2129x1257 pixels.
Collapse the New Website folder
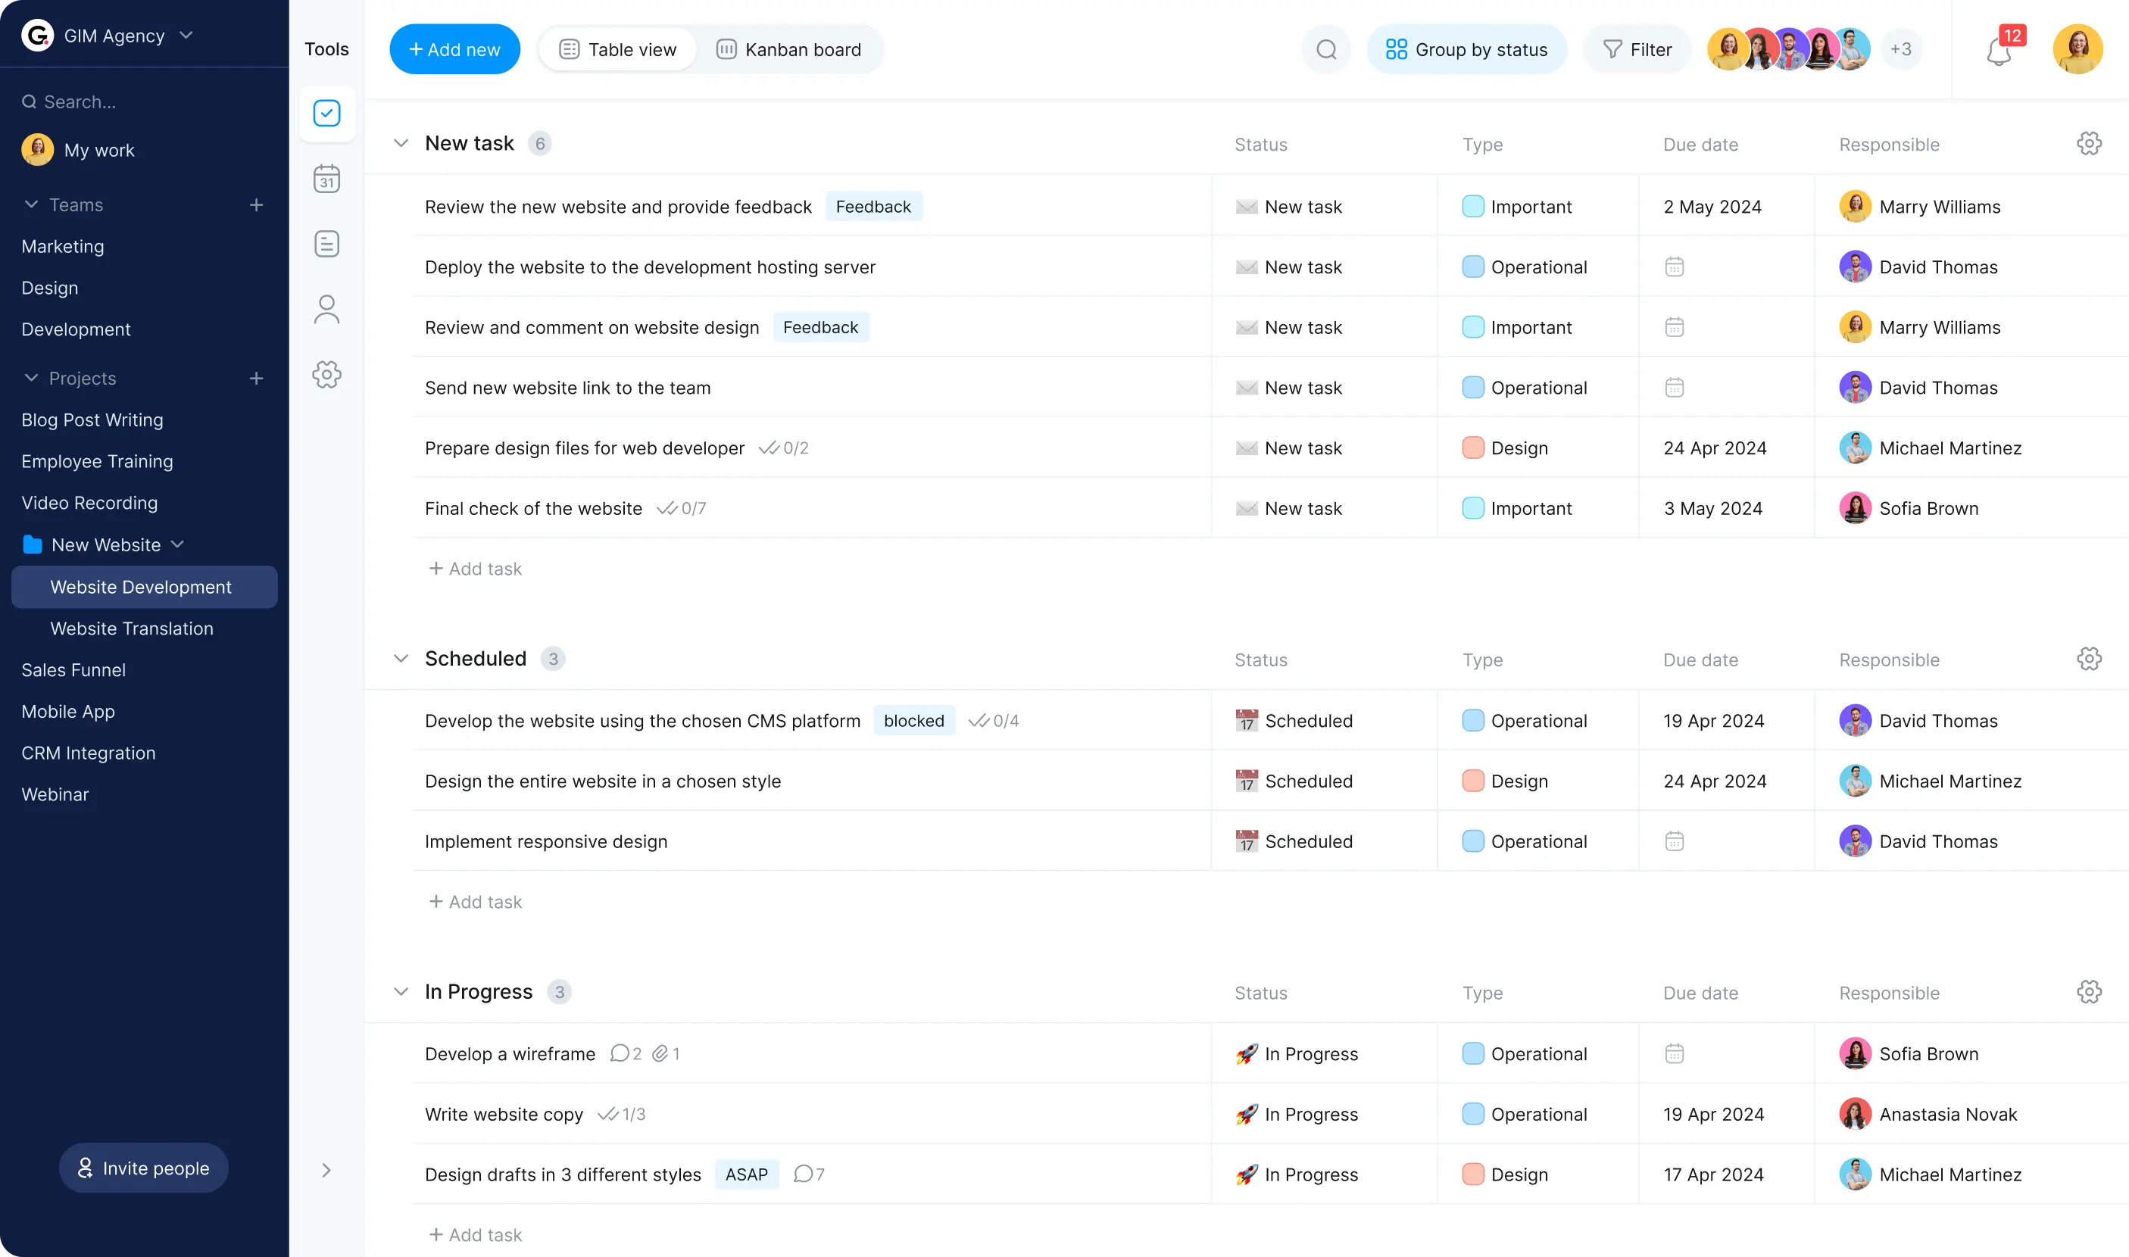(x=177, y=544)
